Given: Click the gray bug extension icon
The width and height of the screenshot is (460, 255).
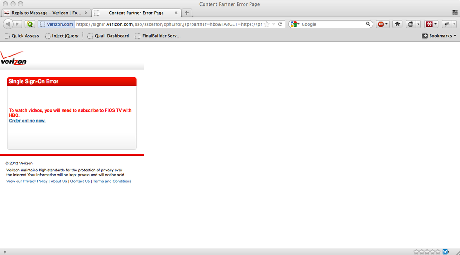Looking at the screenshot, I should (447, 24).
